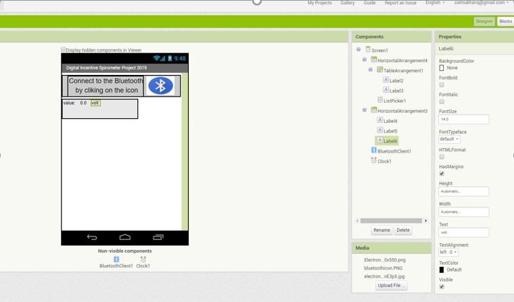
Task: Click the BackgroundColor None swatch
Action: [441, 68]
